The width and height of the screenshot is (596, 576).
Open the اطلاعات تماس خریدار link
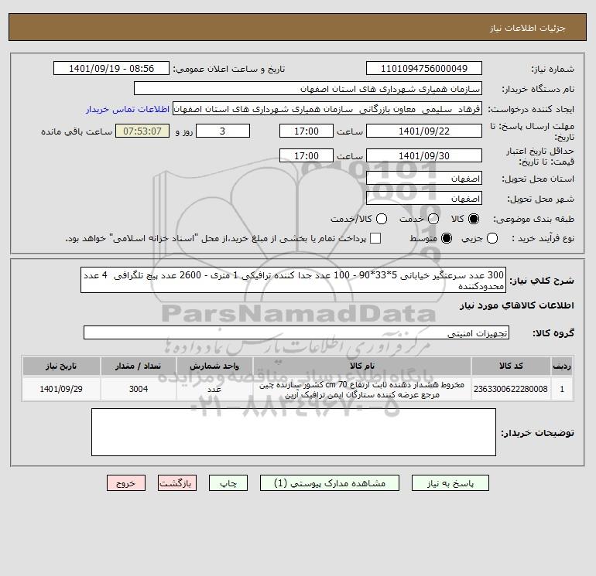pos(128,109)
